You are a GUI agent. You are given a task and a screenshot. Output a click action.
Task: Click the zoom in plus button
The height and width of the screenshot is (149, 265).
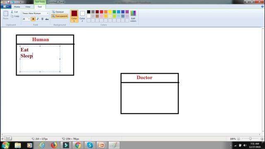click(x=262, y=139)
